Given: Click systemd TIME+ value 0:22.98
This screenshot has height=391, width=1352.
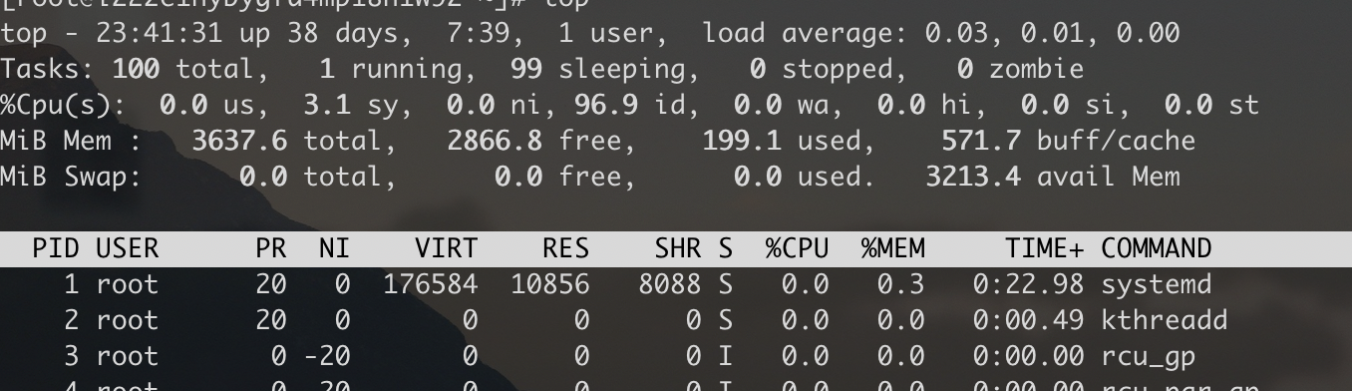Looking at the screenshot, I should click(x=1028, y=285).
